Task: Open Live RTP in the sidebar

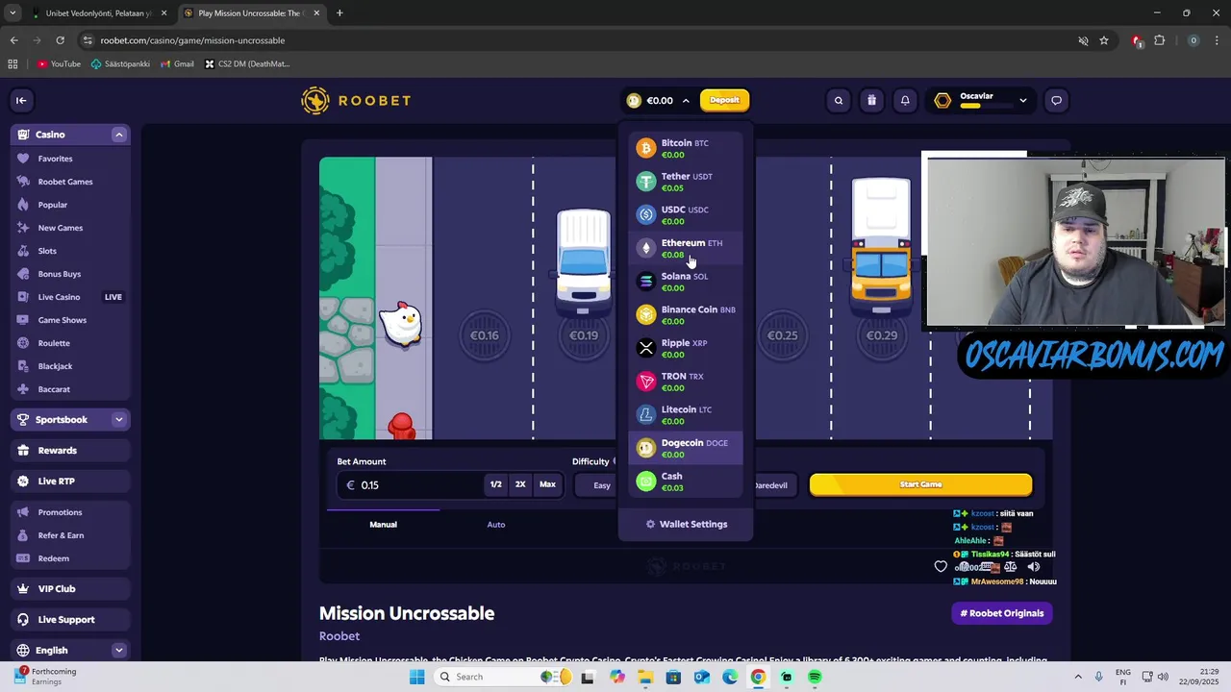Action: tap(70, 481)
